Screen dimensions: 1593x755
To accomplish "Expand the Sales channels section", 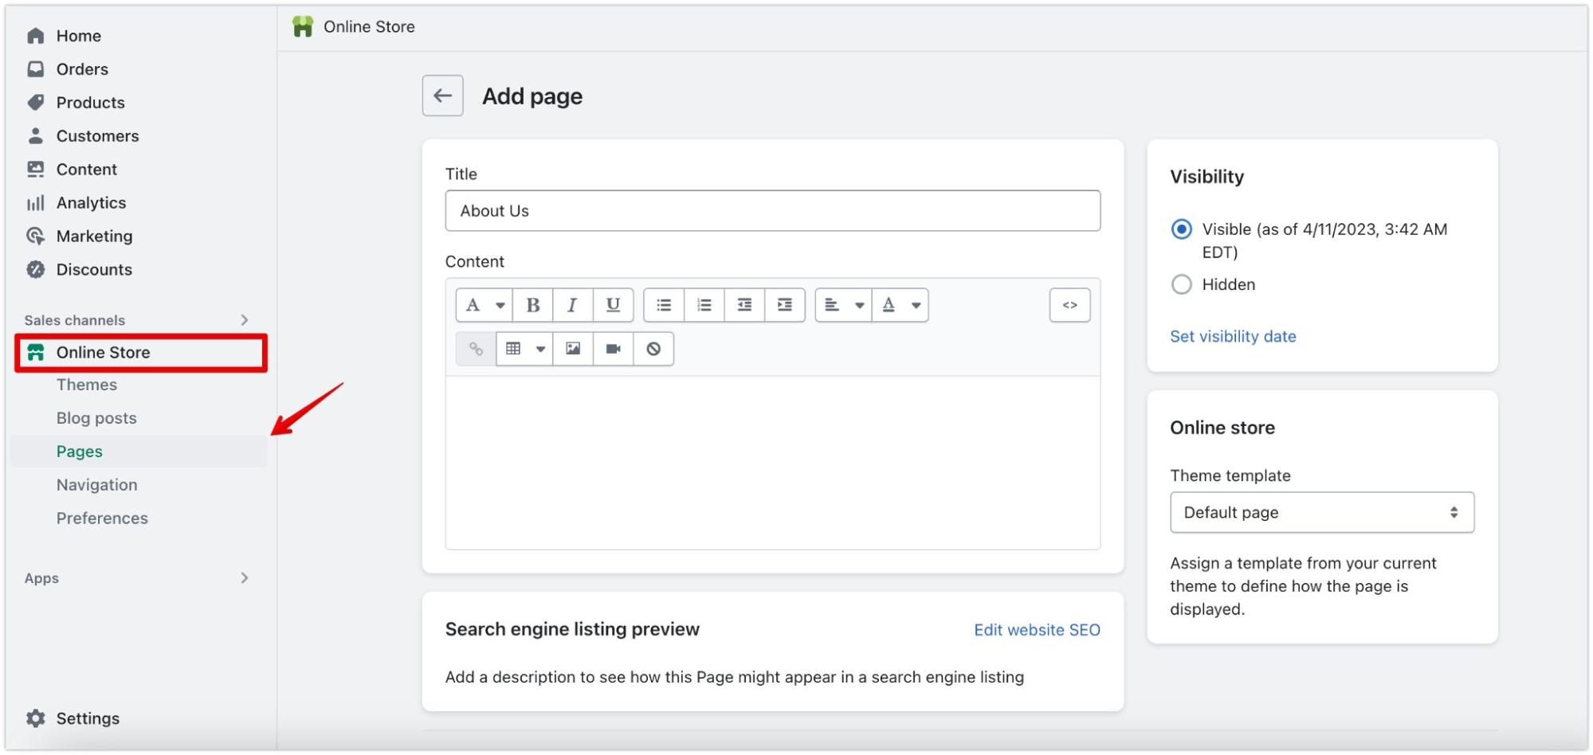I will click(245, 319).
